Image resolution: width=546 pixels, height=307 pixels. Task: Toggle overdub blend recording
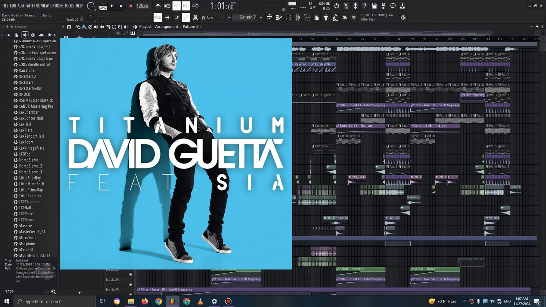point(186,6)
